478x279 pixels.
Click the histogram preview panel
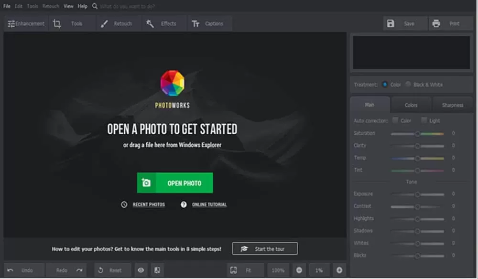pos(411,53)
